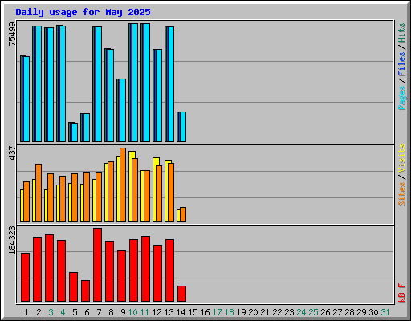Click the red KB bar for day 6
Screen dimensions: 411x321
click(85, 291)
